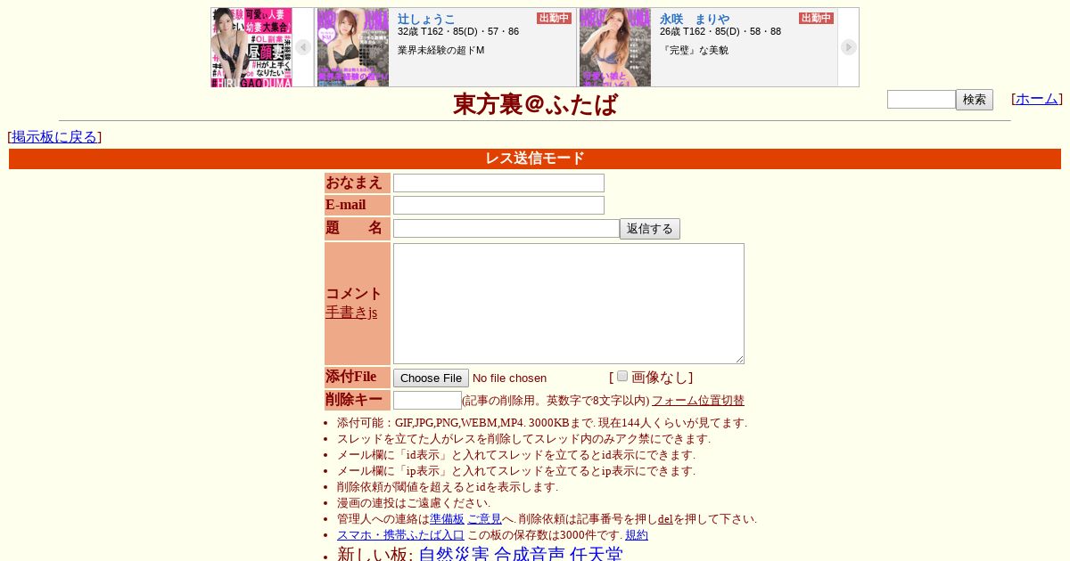Return via 掲示板に戻る link
Screen dimensions: 1070x561
(54, 137)
